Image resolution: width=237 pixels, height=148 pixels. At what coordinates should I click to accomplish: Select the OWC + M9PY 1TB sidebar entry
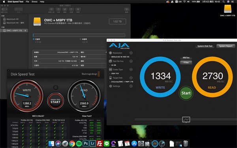tap(14, 30)
